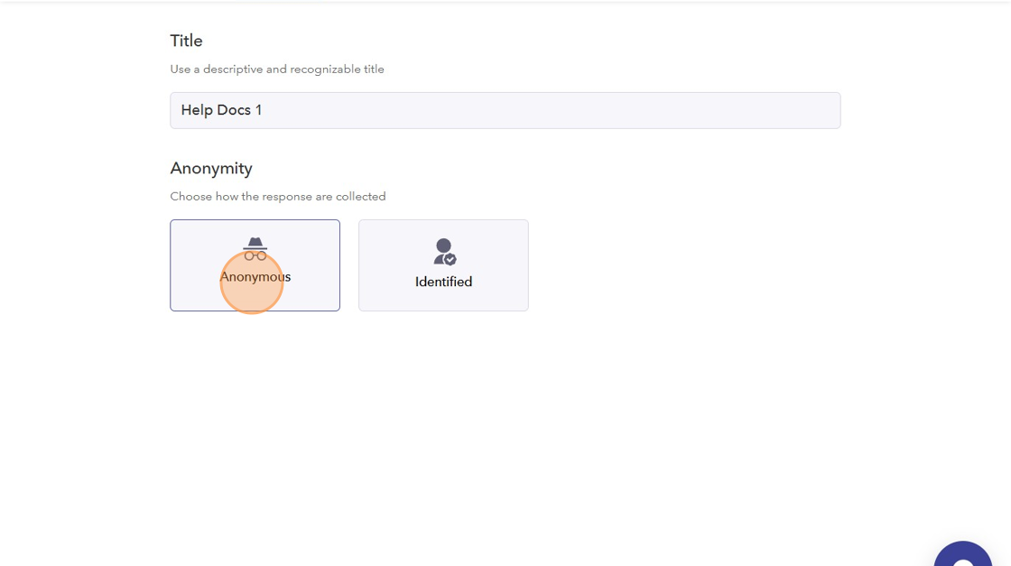Screen dimensions: 1011x566
Task: Click the Title heading label
Action: pyautogui.click(x=186, y=41)
